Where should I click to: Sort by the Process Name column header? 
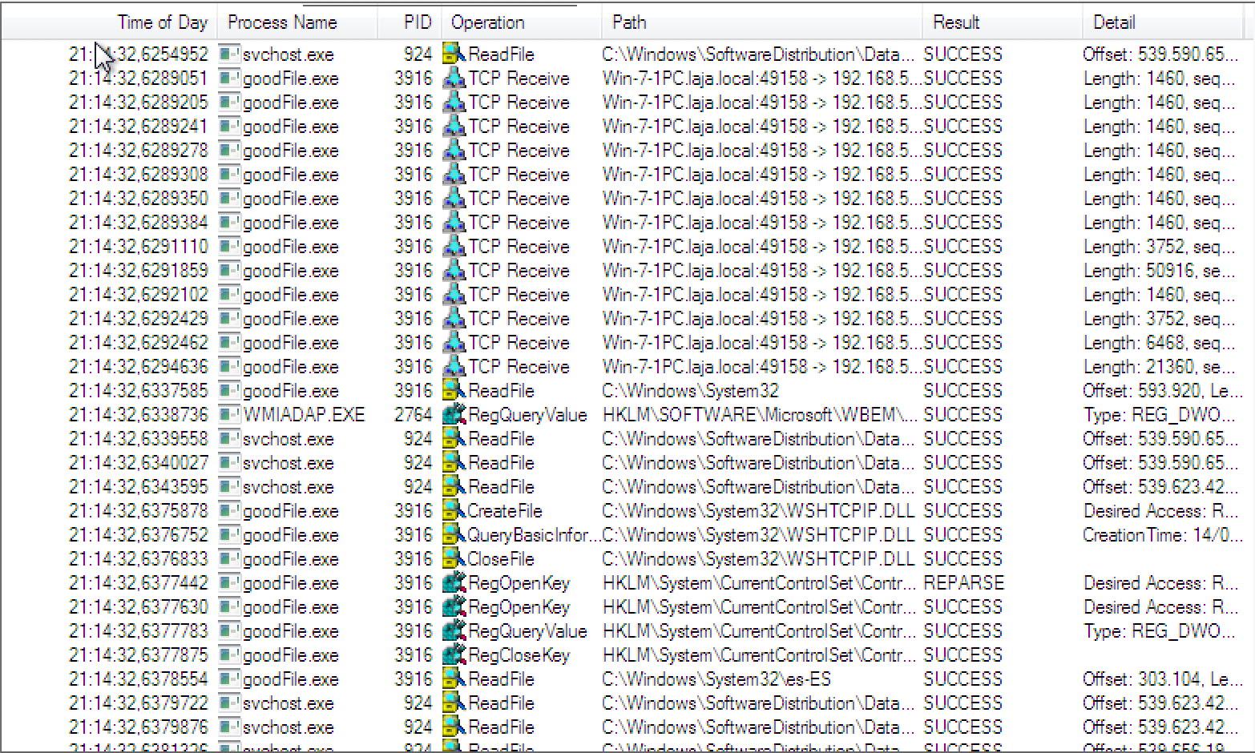(x=282, y=22)
